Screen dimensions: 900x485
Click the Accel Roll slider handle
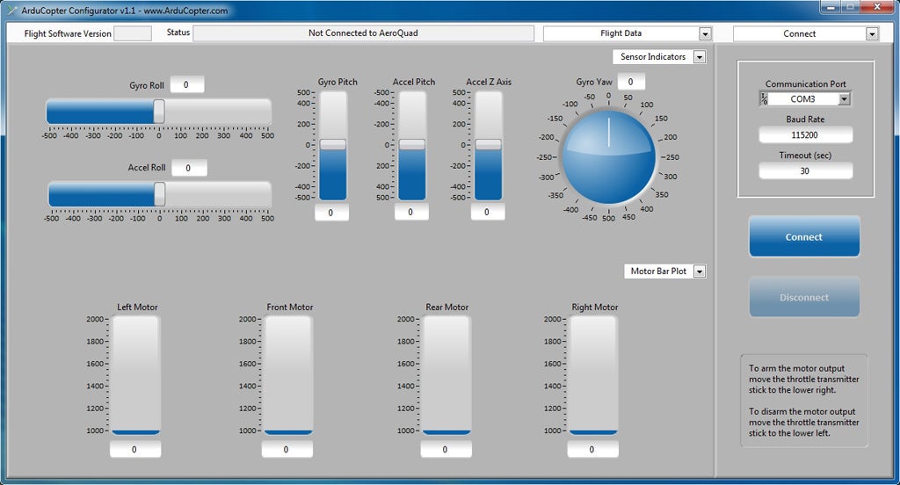tap(160, 194)
